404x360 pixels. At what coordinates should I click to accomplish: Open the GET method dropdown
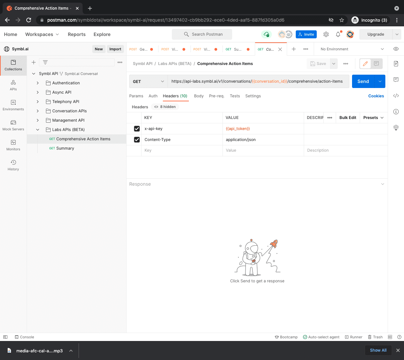[148, 81]
